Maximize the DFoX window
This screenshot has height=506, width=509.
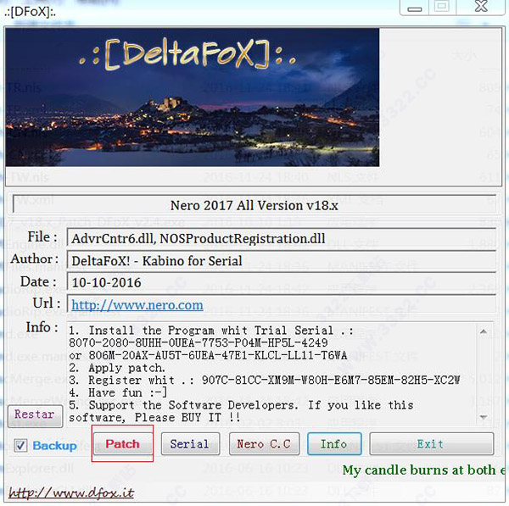pos(442,7)
